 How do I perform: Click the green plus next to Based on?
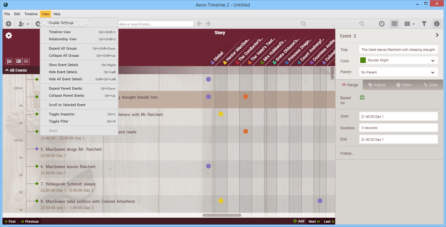click(x=362, y=98)
